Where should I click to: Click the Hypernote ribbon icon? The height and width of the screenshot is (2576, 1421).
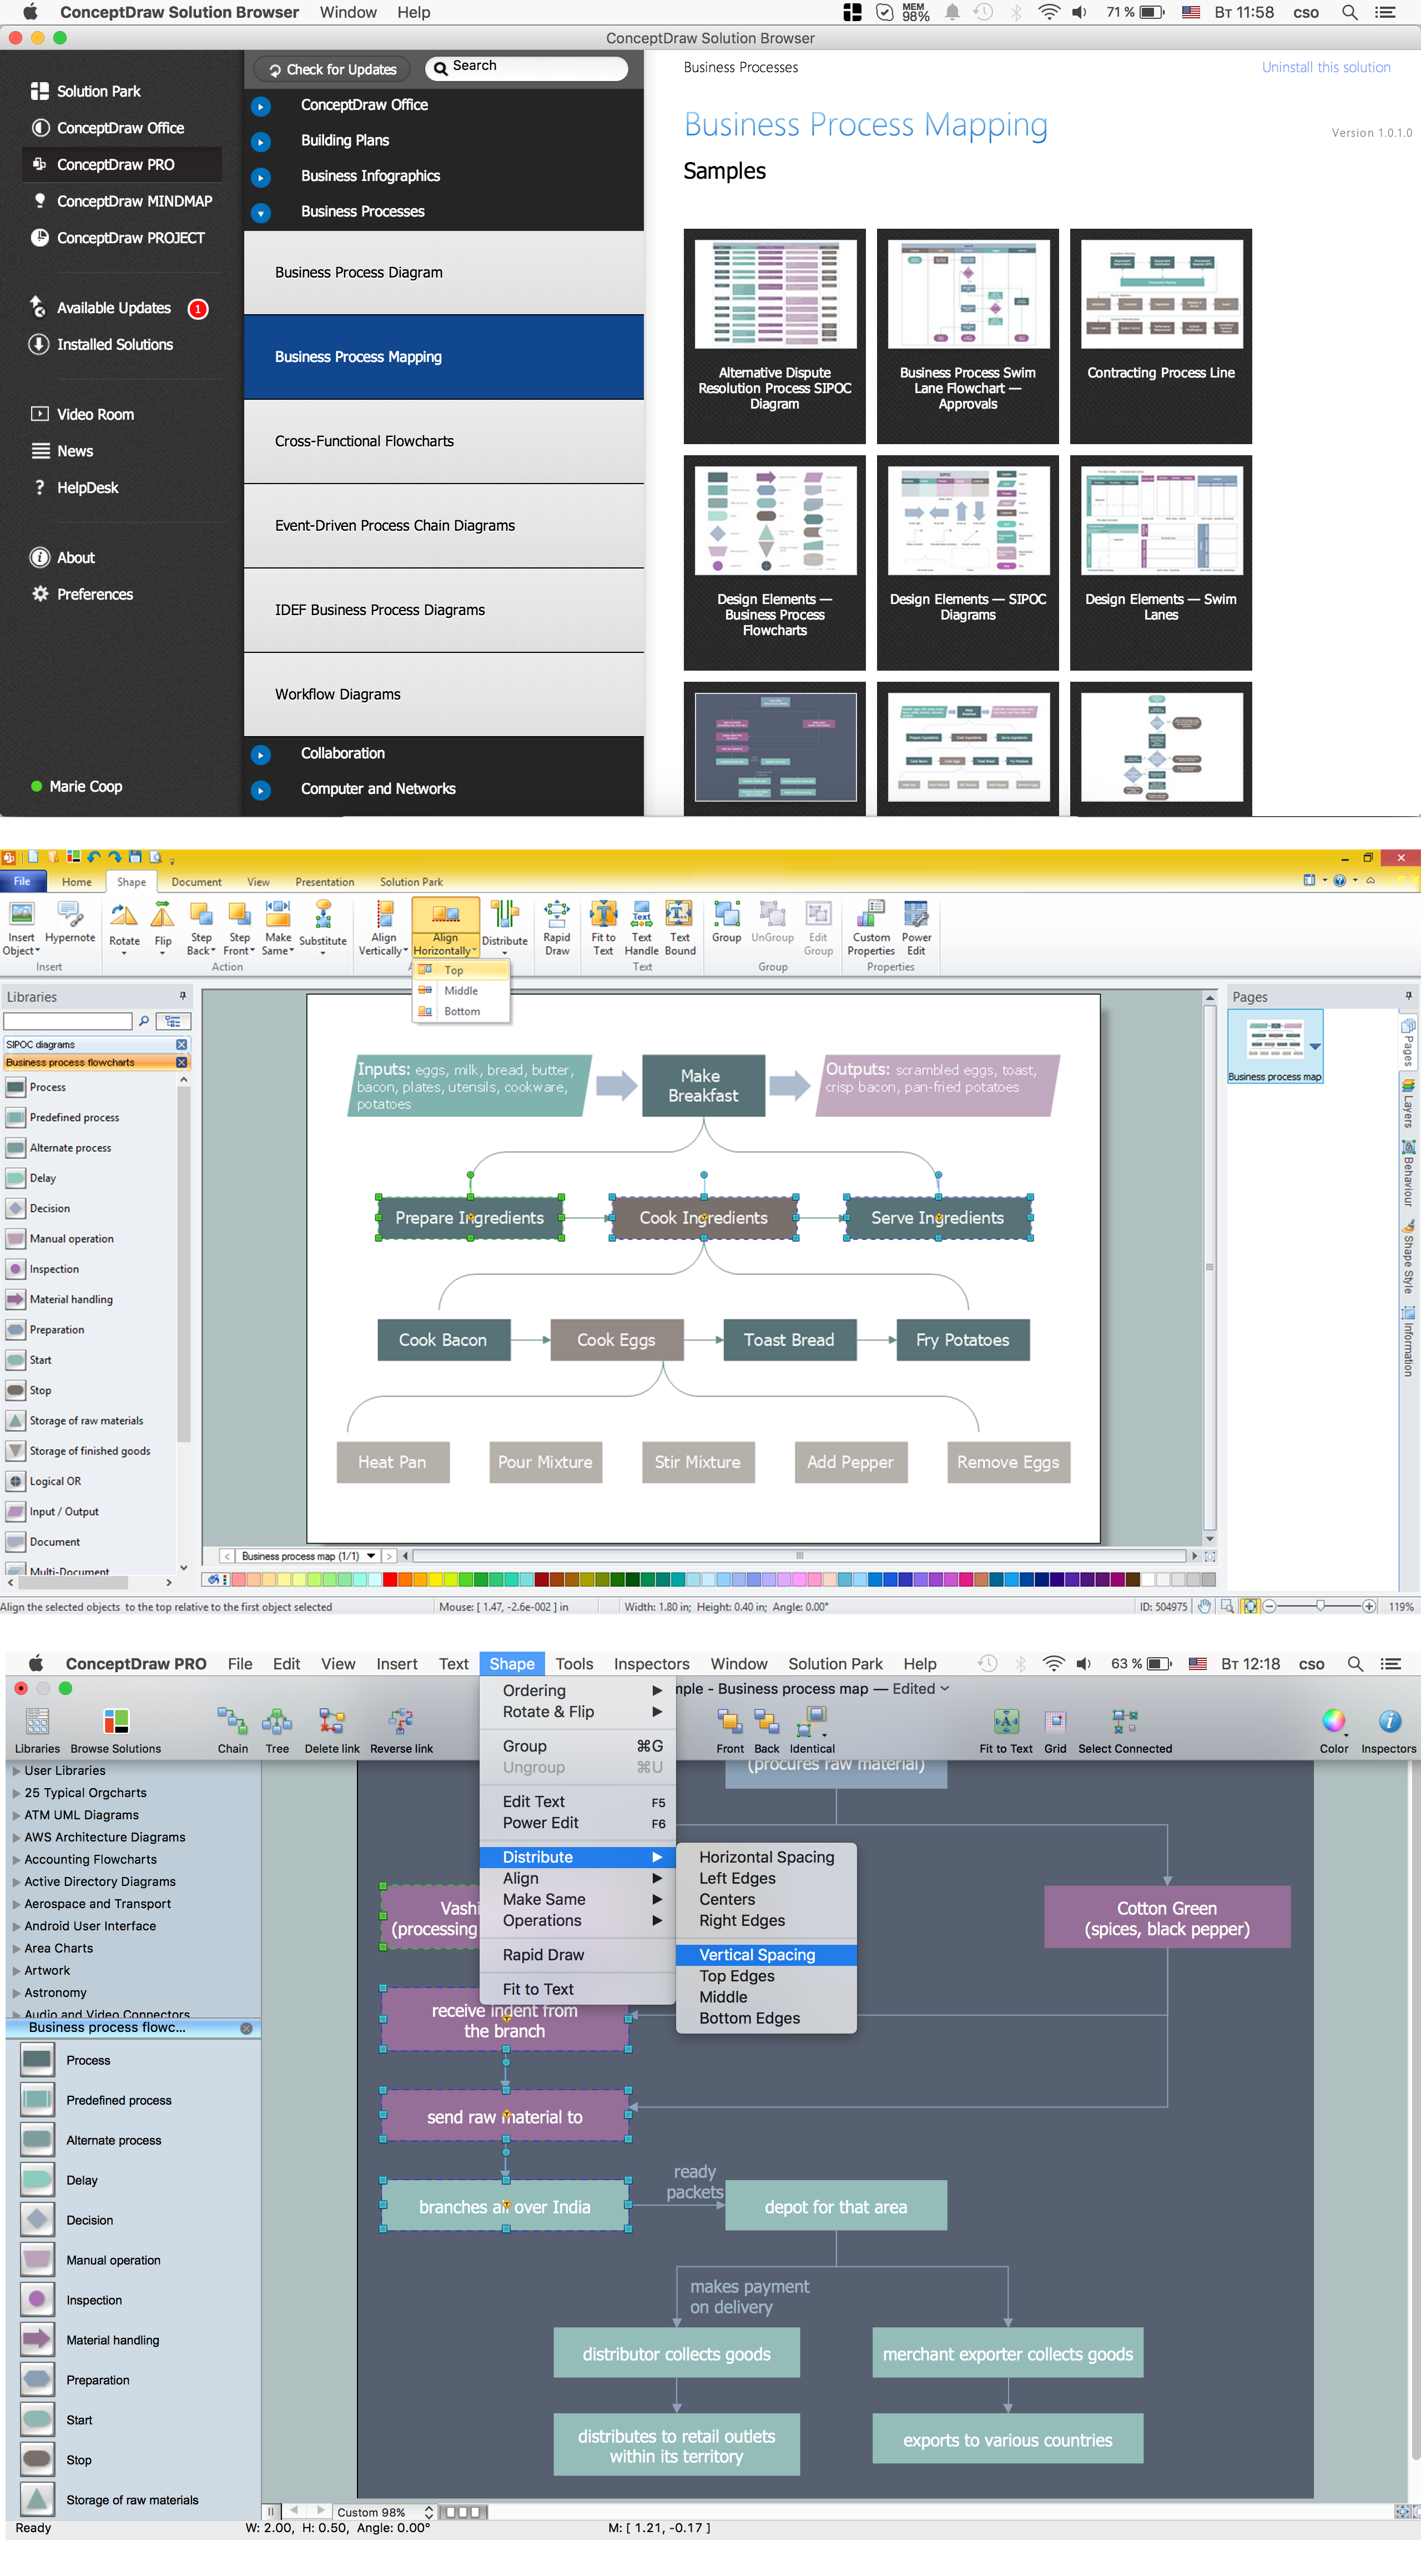tap(70, 921)
